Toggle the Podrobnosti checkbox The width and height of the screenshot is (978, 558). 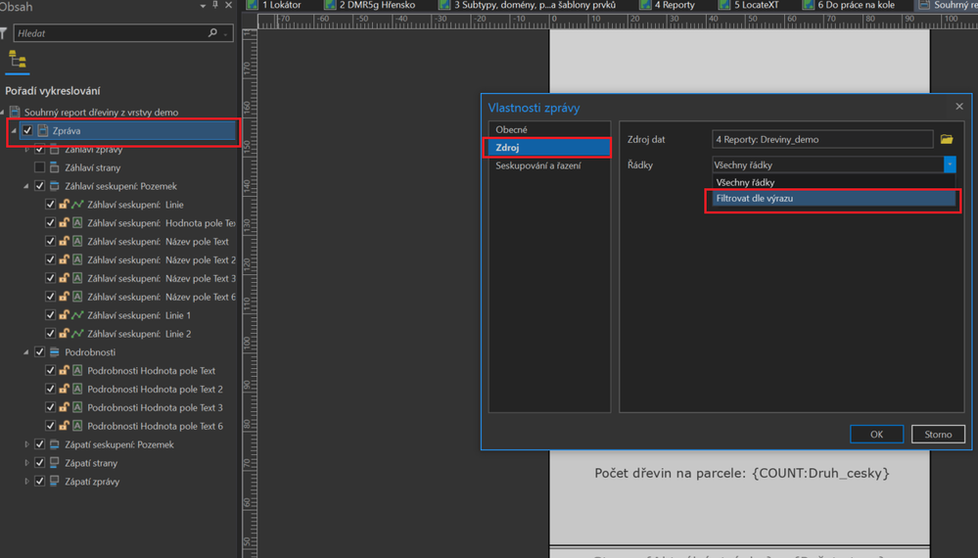point(39,352)
